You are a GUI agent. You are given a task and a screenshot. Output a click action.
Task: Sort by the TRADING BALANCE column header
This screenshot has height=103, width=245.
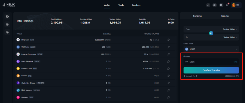point(151,34)
